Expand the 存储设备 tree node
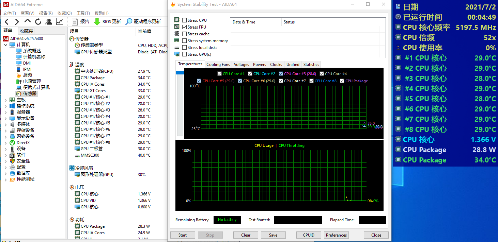The width and height of the screenshot is (498, 242). tap(5, 131)
